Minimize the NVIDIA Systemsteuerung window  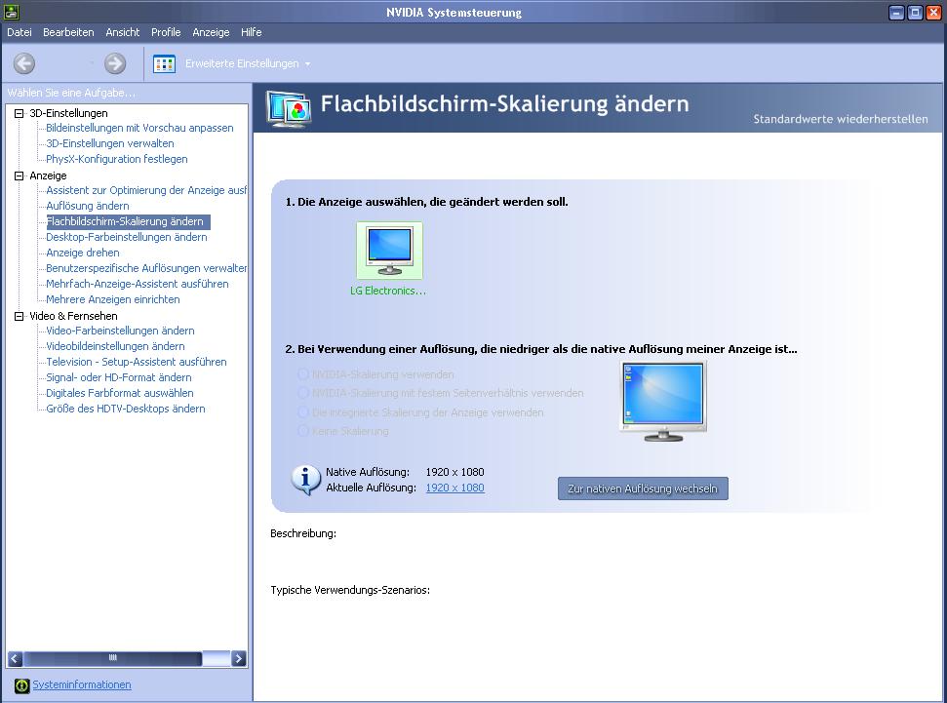click(897, 13)
